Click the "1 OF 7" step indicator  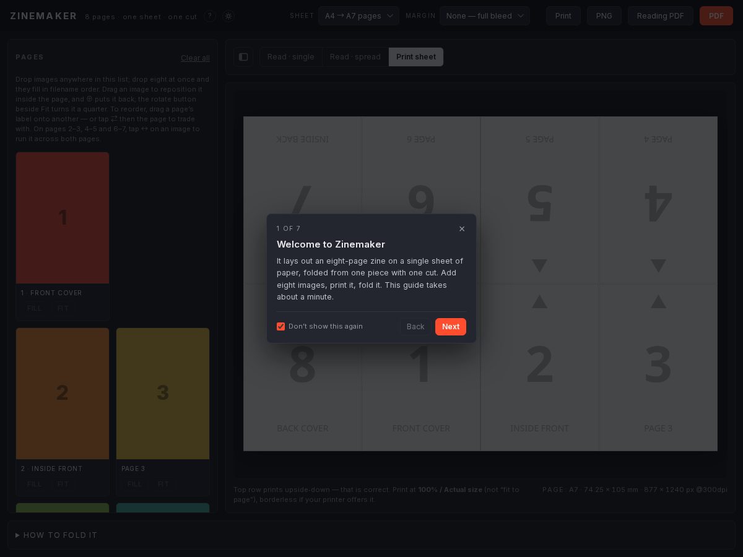[289, 229]
